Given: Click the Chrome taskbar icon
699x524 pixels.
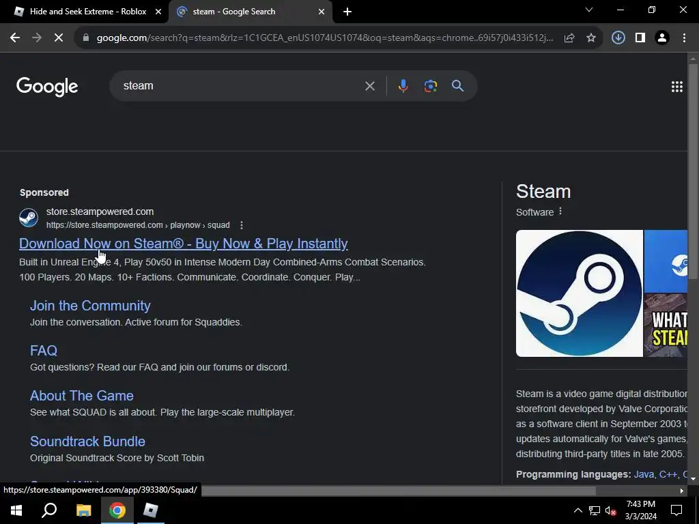Looking at the screenshot, I should [x=117, y=510].
